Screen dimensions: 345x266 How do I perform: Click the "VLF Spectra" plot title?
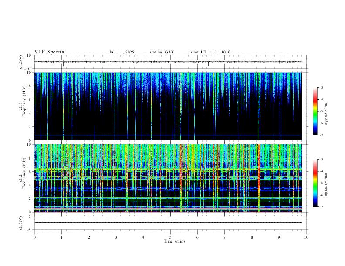[x=49, y=52]
